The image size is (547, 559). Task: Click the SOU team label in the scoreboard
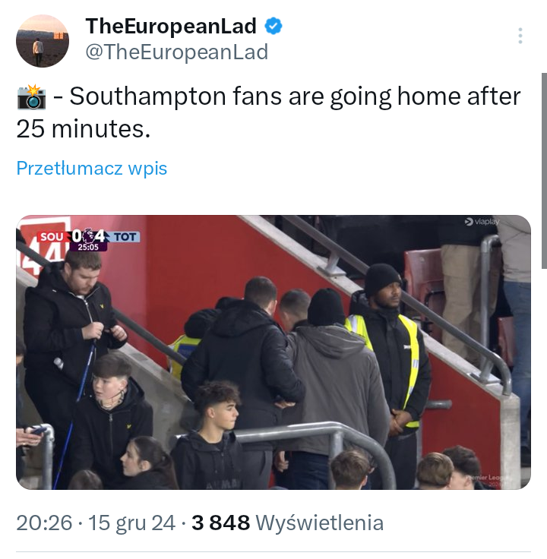(52, 237)
